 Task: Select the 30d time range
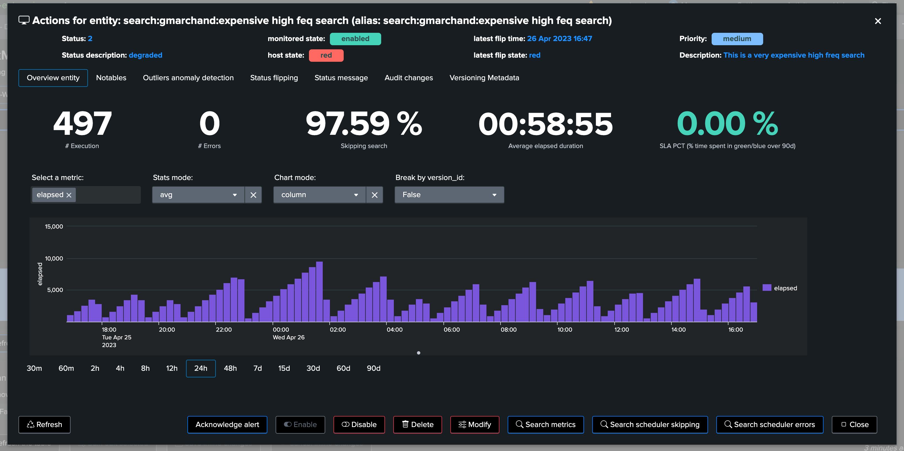(x=313, y=369)
